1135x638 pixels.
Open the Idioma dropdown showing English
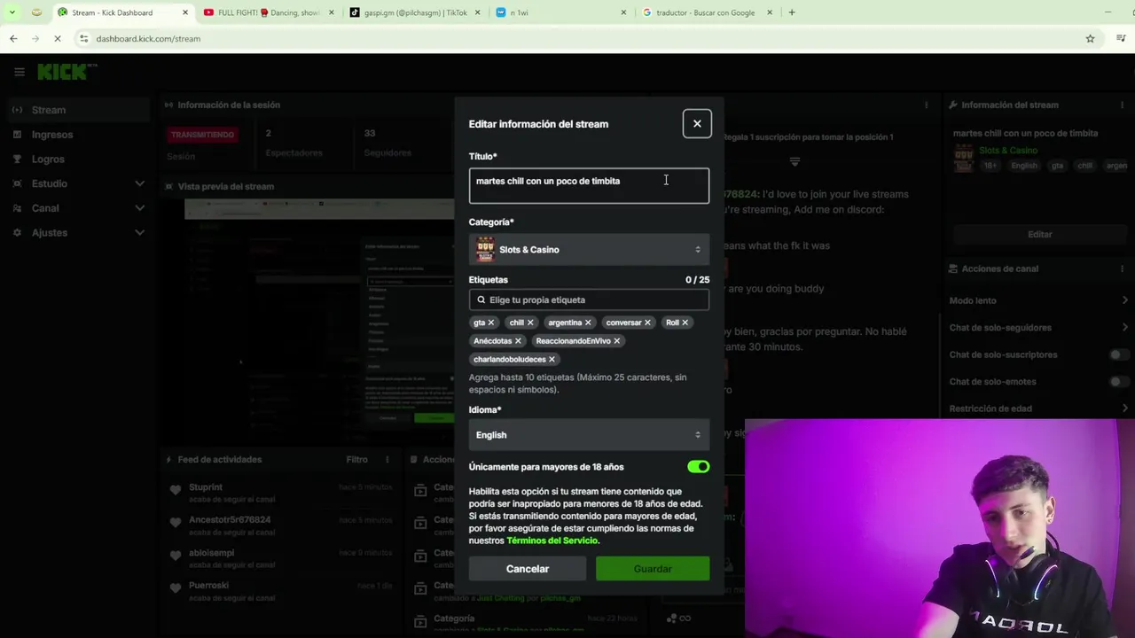point(589,435)
